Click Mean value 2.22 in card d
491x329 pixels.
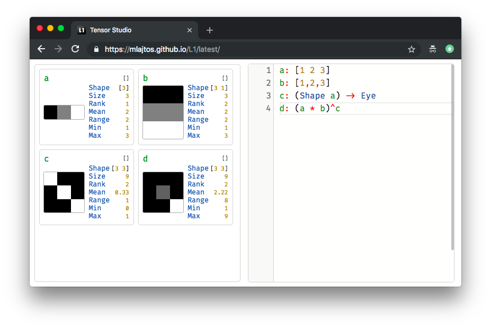[x=221, y=192]
